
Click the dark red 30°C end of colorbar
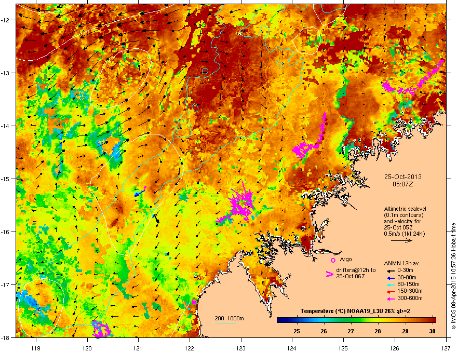point(434,320)
